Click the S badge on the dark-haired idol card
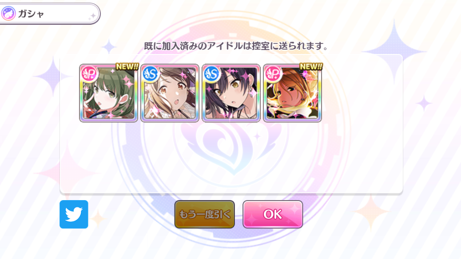The height and width of the screenshot is (259, 461). 212,73
